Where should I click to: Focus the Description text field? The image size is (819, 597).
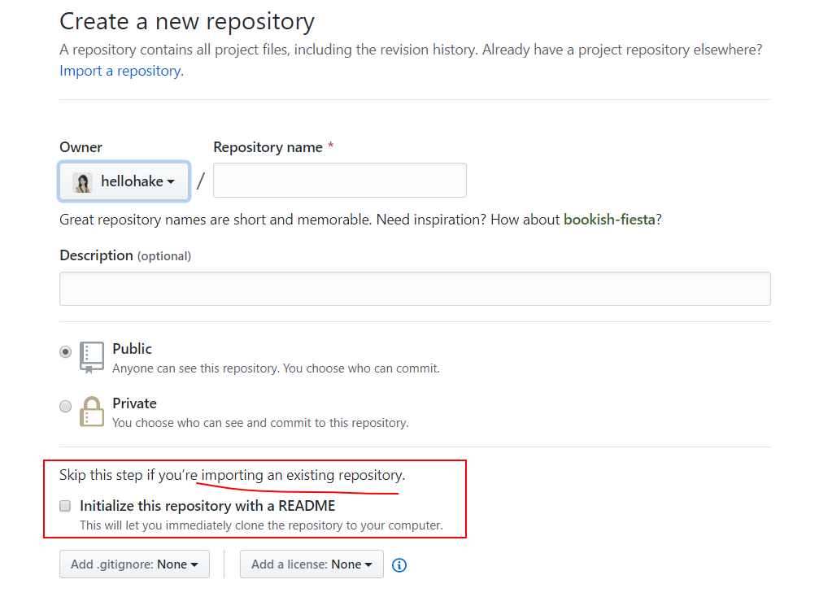click(415, 289)
